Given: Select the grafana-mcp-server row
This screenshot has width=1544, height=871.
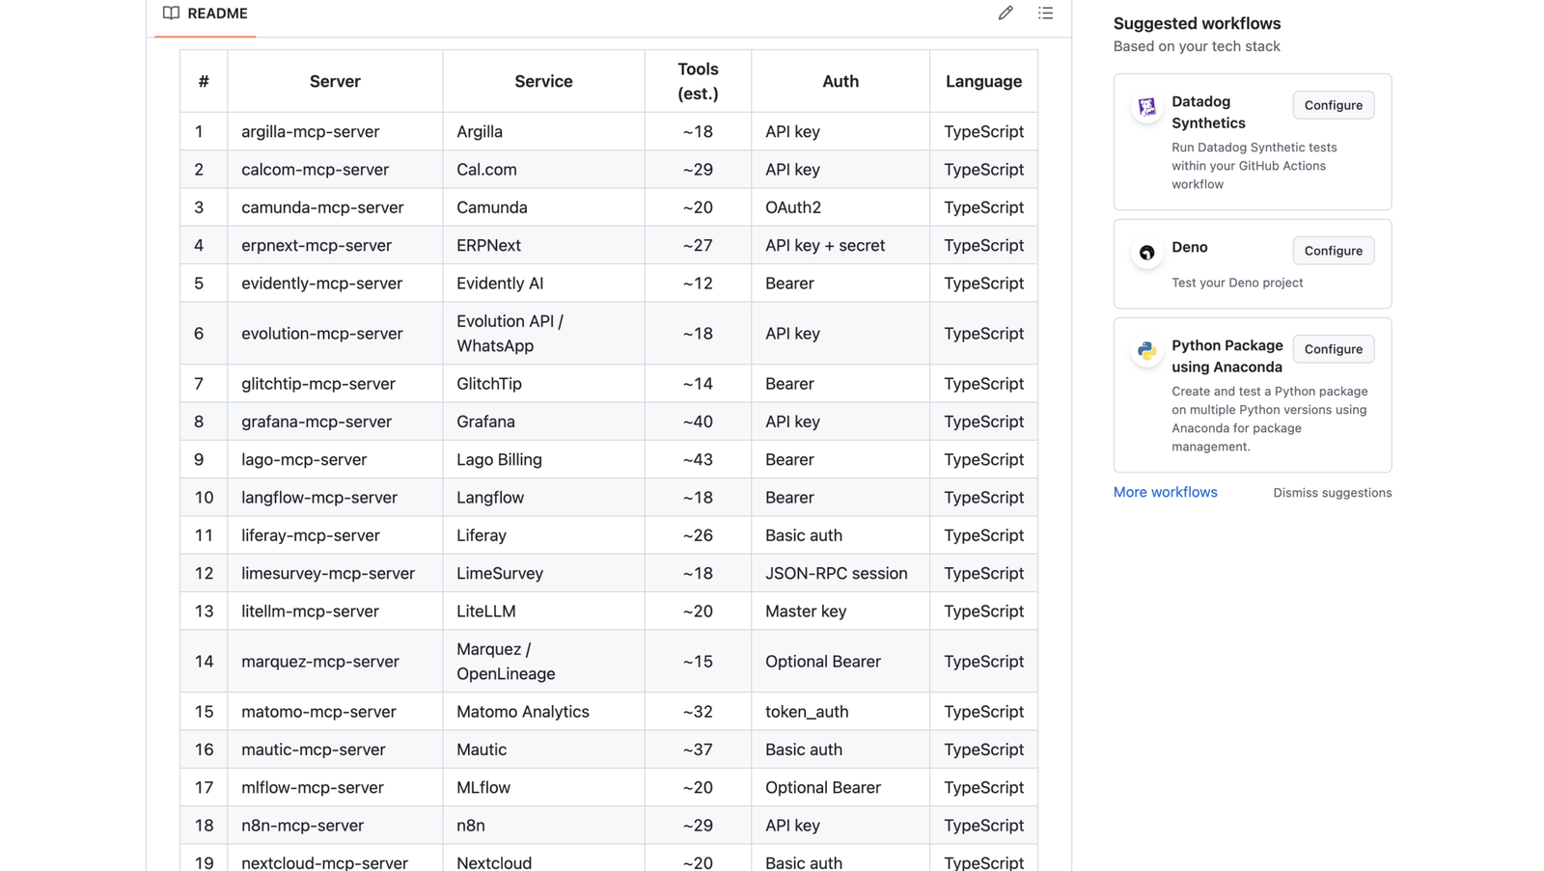Looking at the screenshot, I should (316, 422).
